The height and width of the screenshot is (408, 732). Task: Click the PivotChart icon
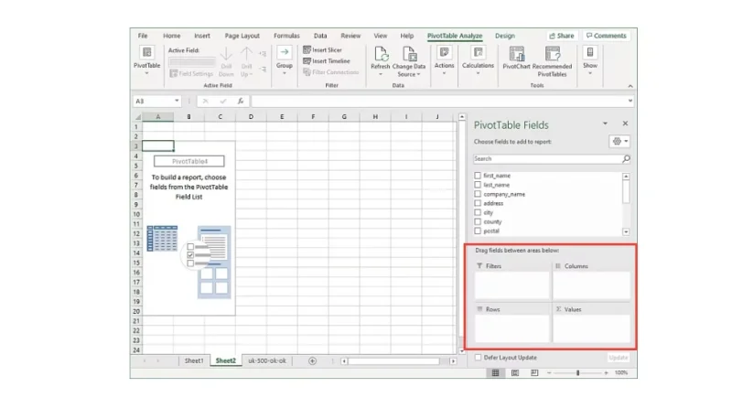tap(516, 54)
